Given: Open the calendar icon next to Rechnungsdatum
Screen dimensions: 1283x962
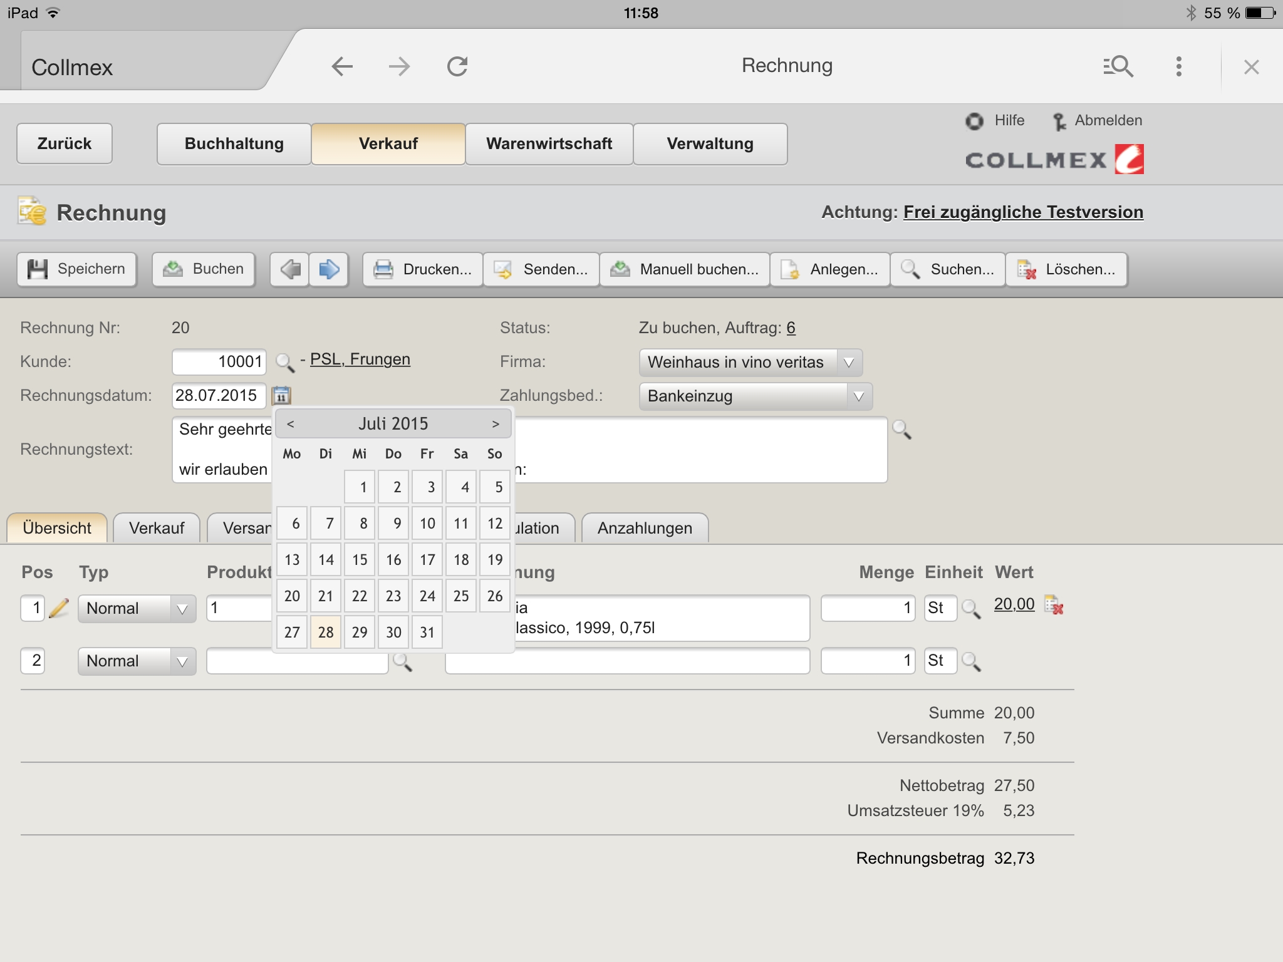Looking at the screenshot, I should 281,395.
